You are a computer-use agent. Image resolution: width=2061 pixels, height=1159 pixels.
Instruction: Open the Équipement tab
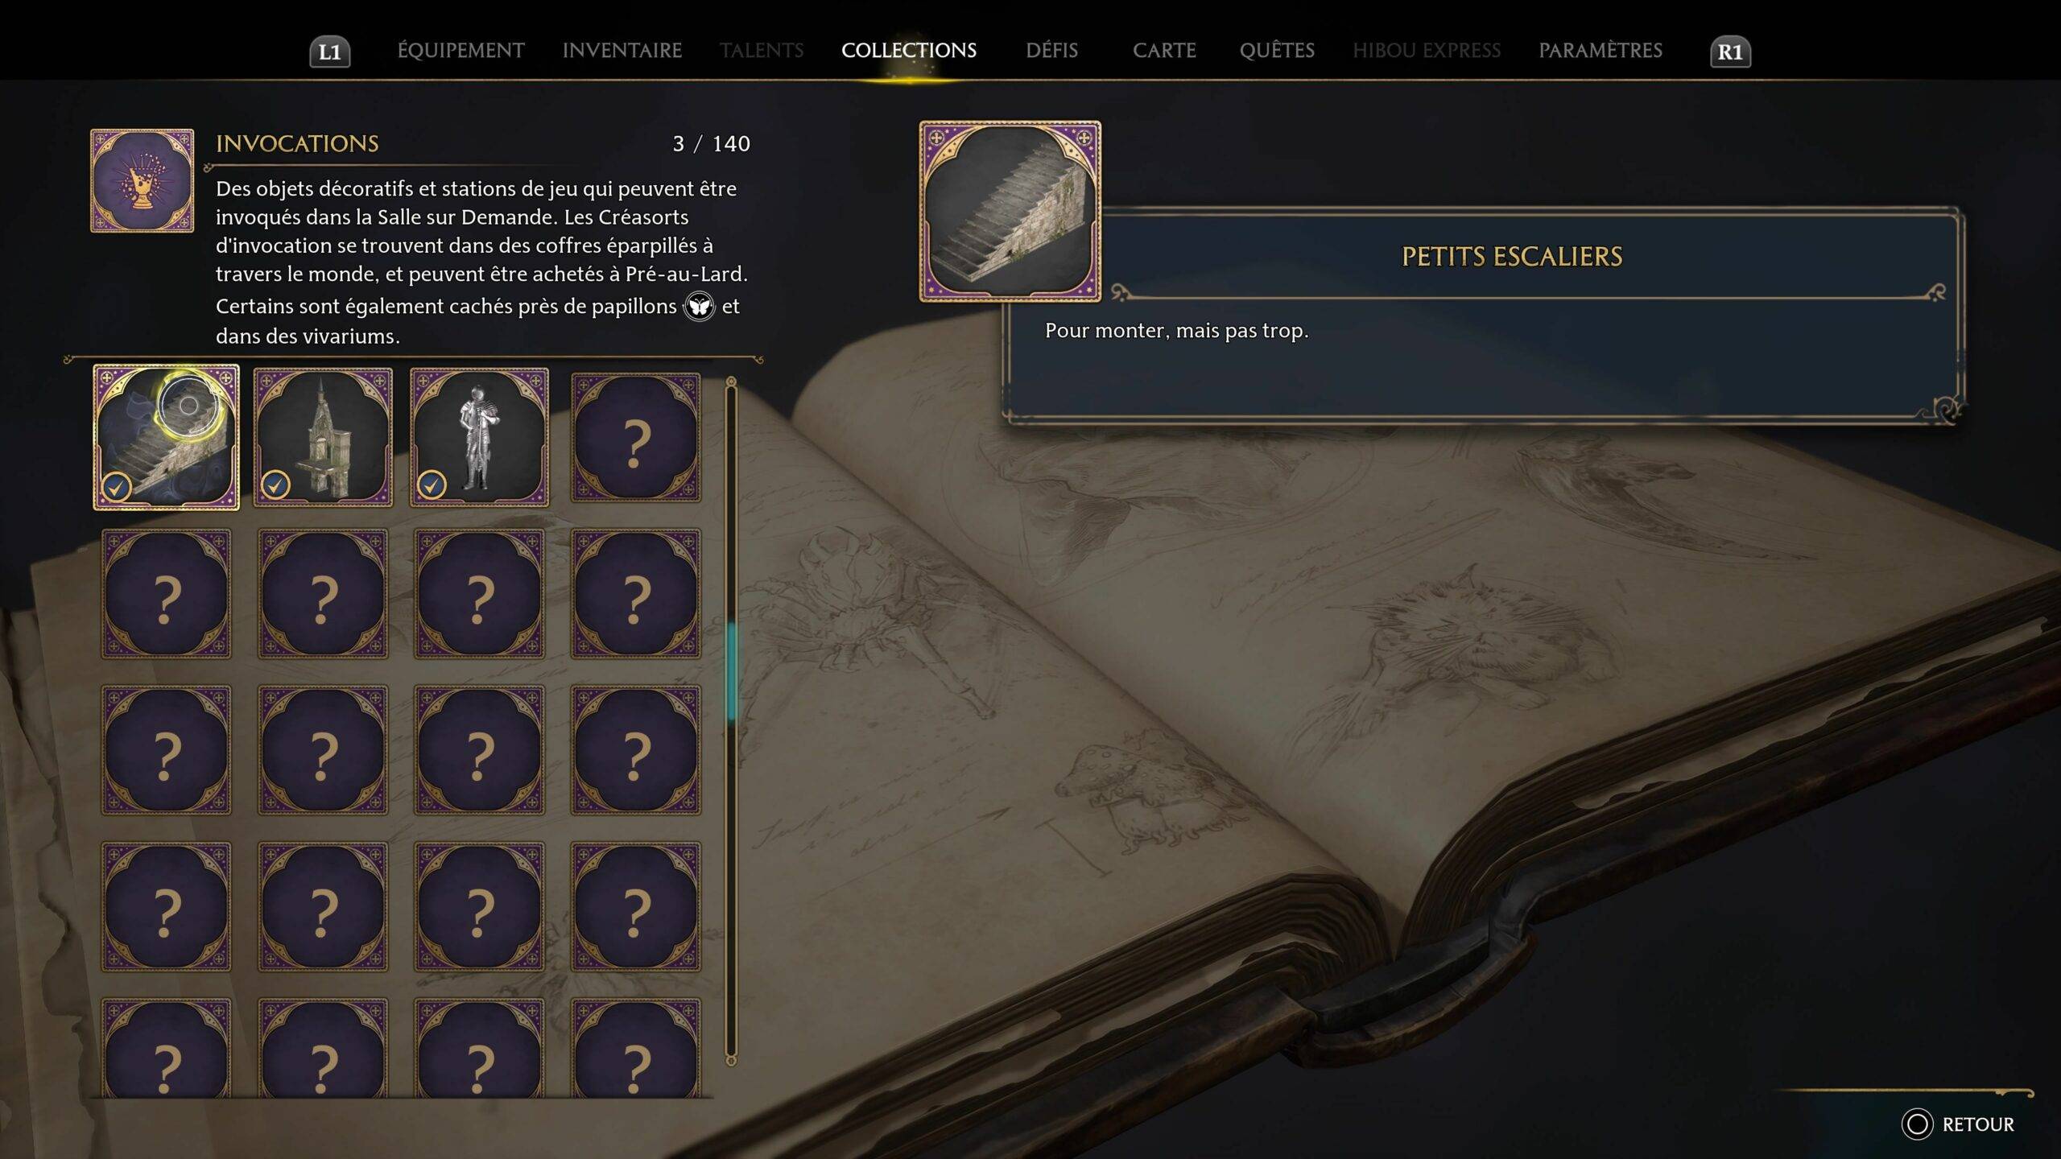(x=461, y=51)
